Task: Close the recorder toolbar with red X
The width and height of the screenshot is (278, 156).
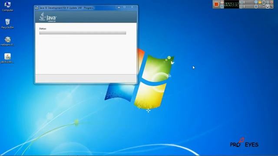Action: [x=271, y=2]
